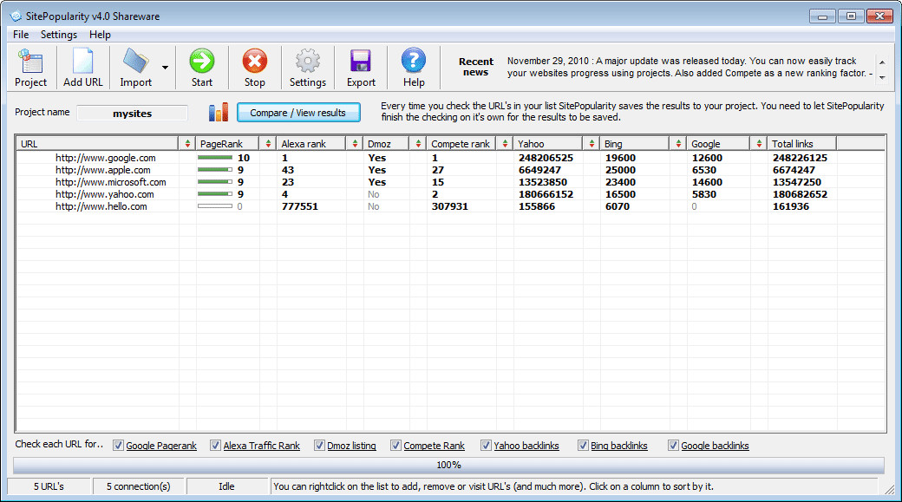
Task: Sort using the arrow icon after Dmoz column
Action: pyautogui.click(x=418, y=144)
